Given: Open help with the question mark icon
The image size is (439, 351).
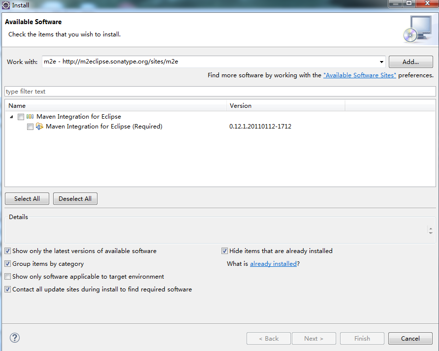Looking at the screenshot, I should click(x=15, y=338).
